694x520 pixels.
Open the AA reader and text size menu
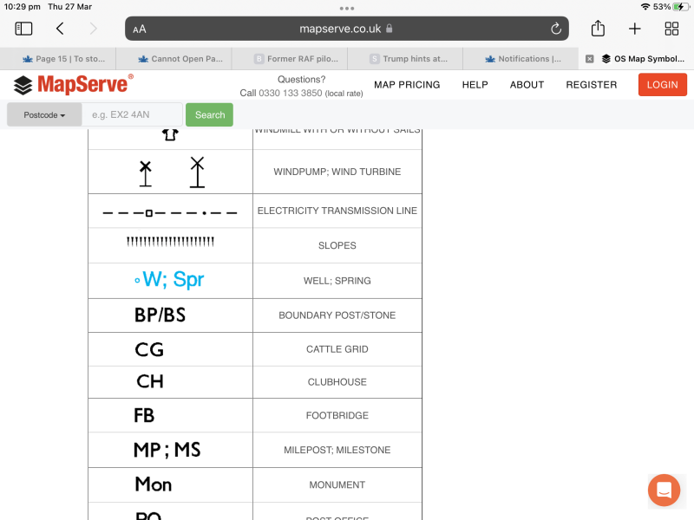click(x=140, y=29)
